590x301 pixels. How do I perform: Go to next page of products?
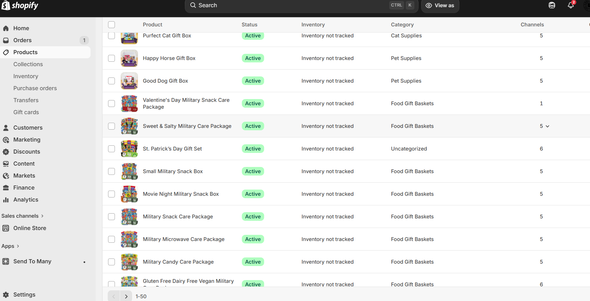(x=126, y=296)
